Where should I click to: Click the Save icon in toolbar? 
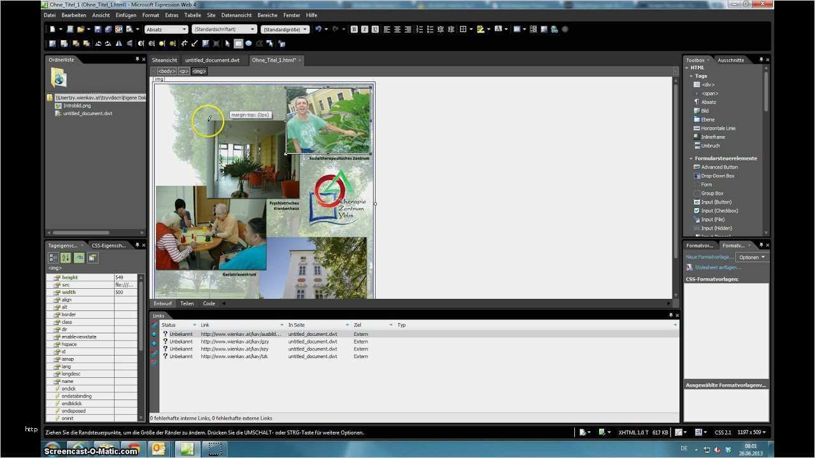pyautogui.click(x=98, y=29)
